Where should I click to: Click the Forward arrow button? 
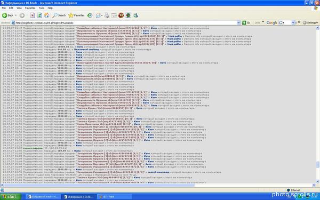pos(22,15)
